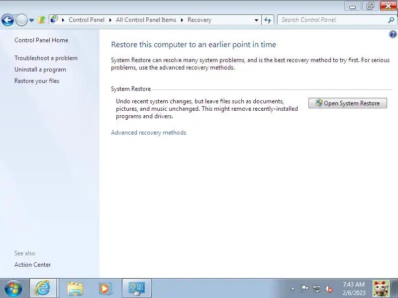The image size is (398, 298).
Task: Show hidden tray icons arrow
Action: pos(293,289)
